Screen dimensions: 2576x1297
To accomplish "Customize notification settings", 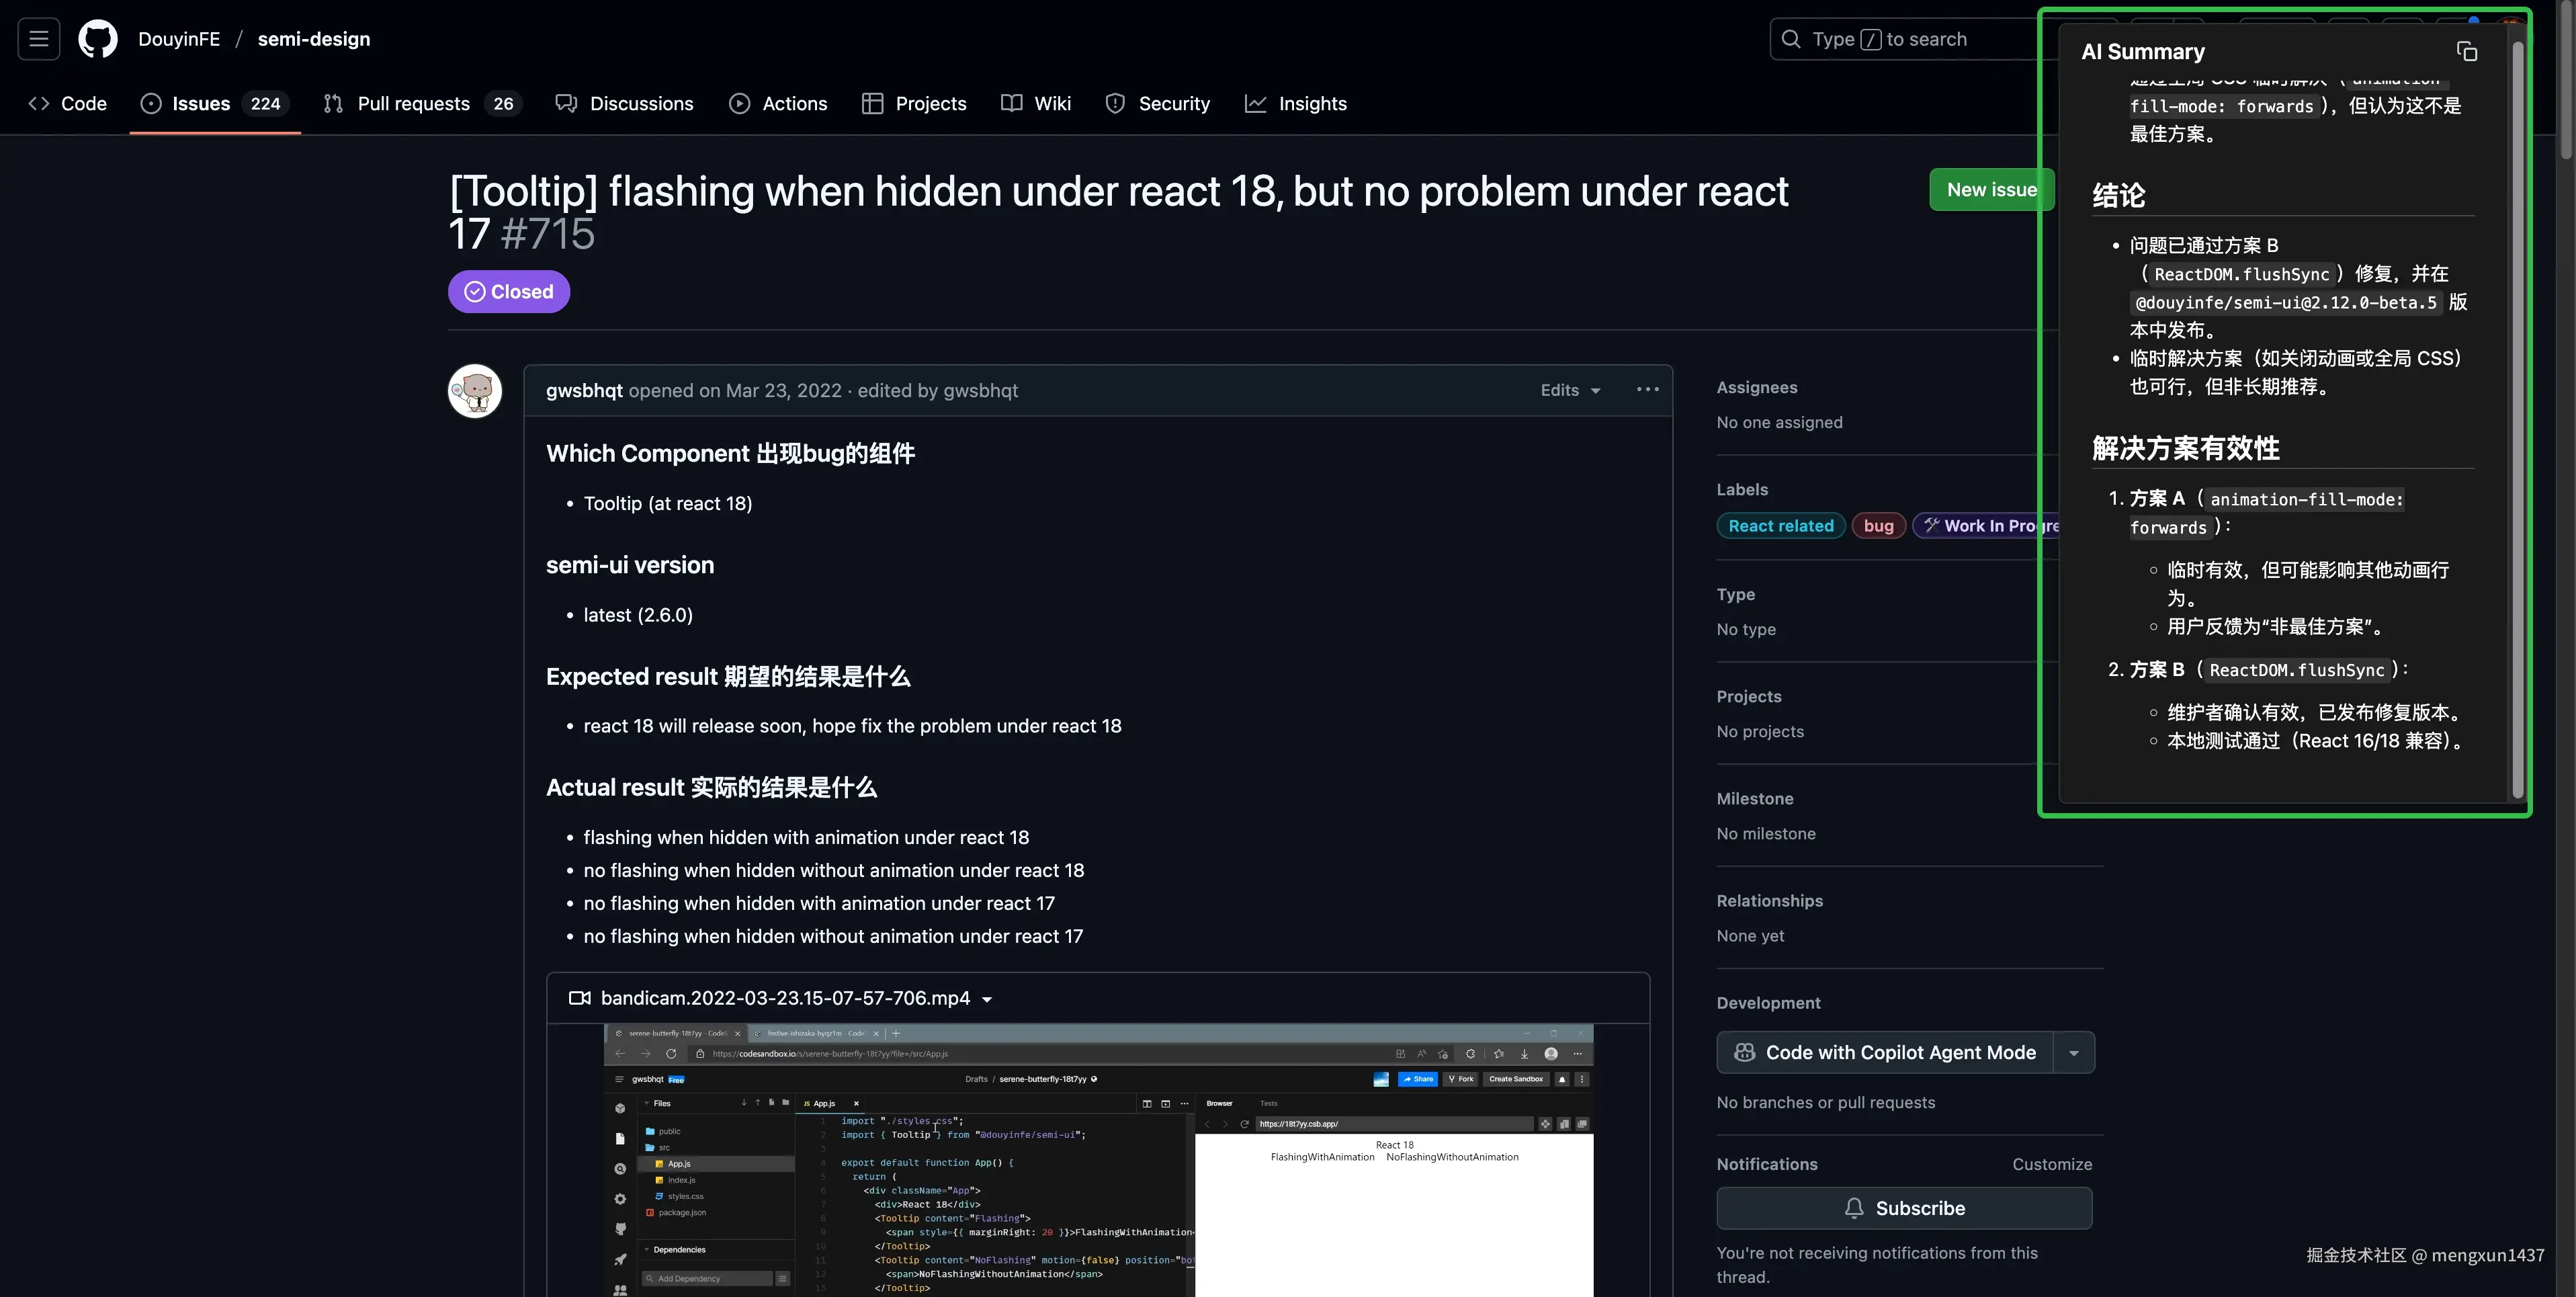I will [x=2051, y=1164].
